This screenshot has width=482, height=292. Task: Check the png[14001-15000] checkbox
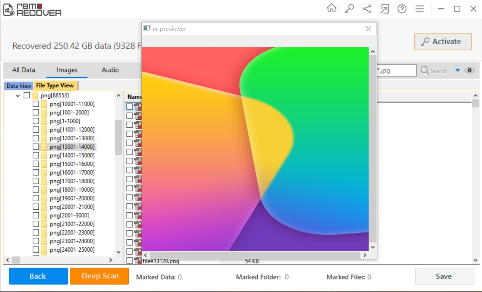pyautogui.click(x=36, y=156)
